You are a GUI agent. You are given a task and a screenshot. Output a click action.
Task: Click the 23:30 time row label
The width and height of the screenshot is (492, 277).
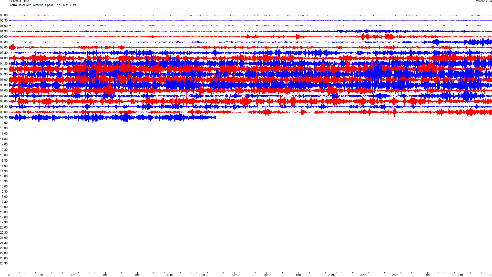tap(4, 263)
